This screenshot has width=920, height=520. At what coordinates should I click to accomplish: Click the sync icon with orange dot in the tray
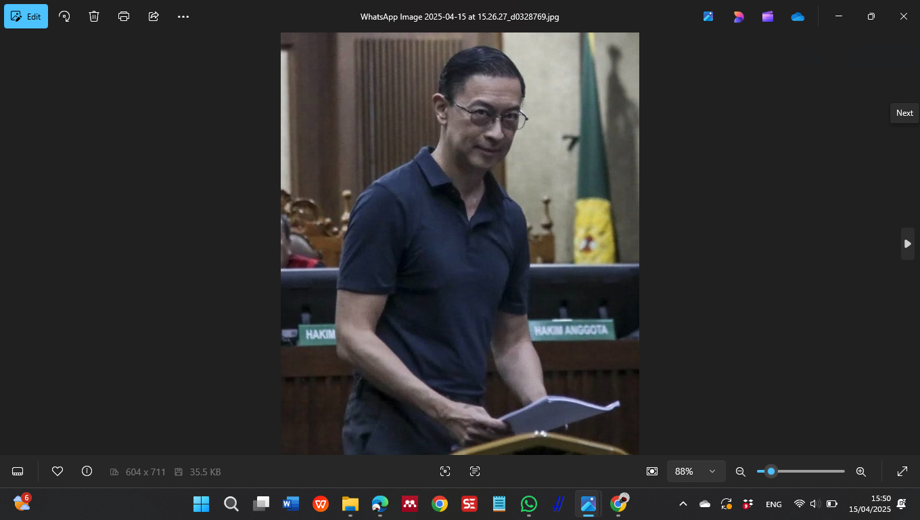tap(727, 504)
